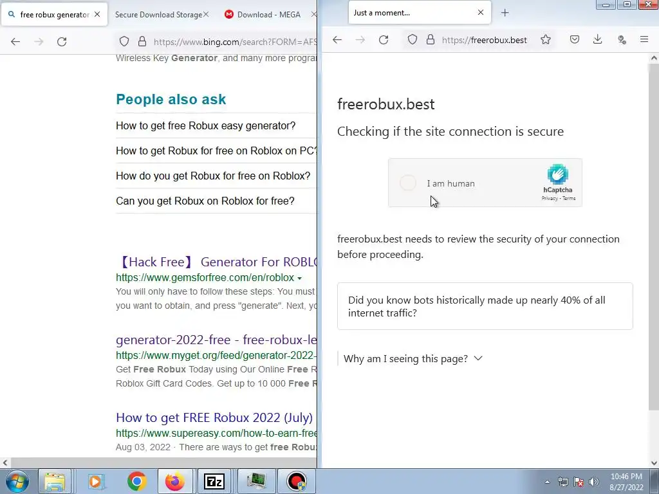Bookmark this page with the star icon
659x494 pixels.
546,40
